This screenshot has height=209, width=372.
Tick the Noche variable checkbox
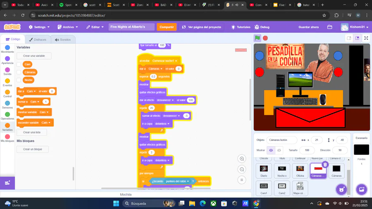coord(19,80)
